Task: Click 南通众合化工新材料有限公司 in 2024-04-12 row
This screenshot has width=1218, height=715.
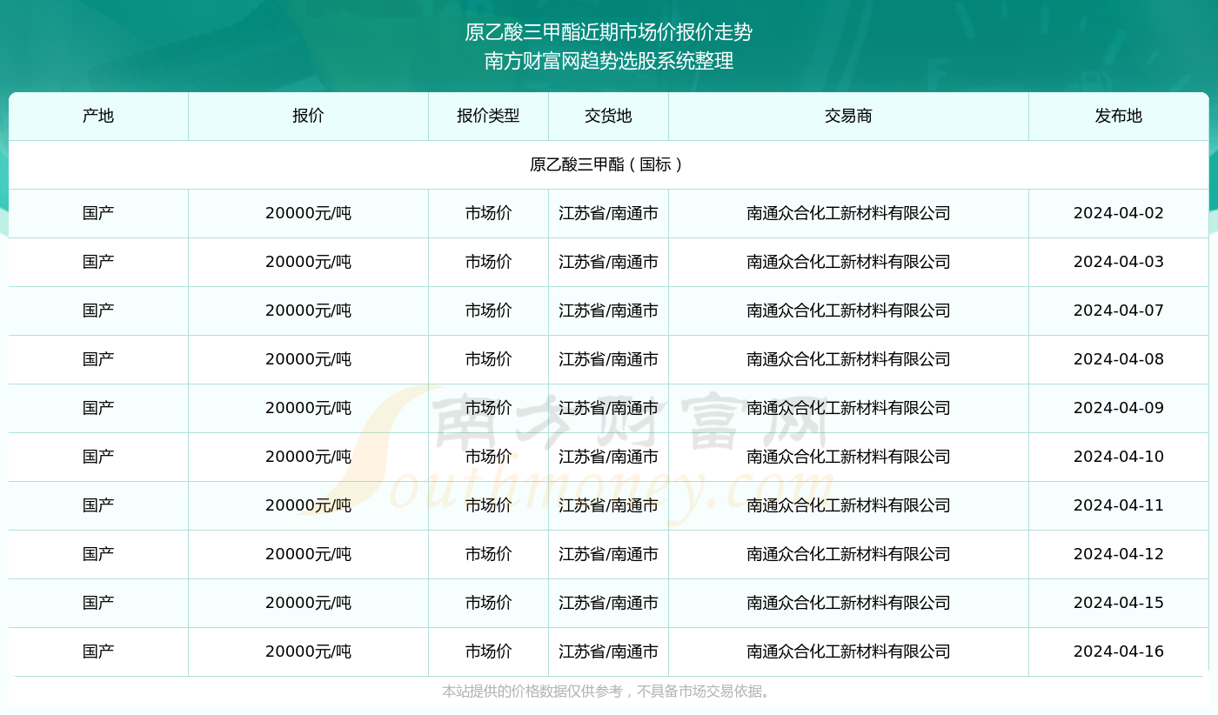Action: [848, 554]
